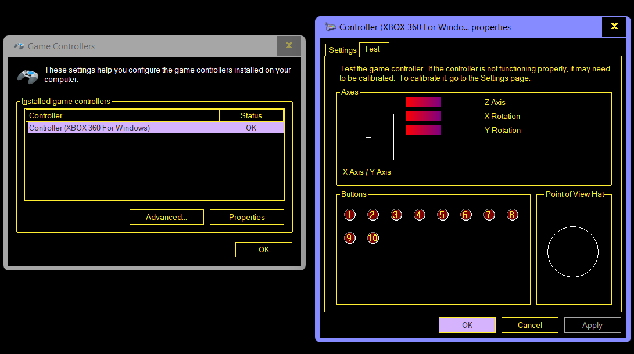Click the X Rotation level bar
Screen dimensions: 634x354
coord(423,116)
